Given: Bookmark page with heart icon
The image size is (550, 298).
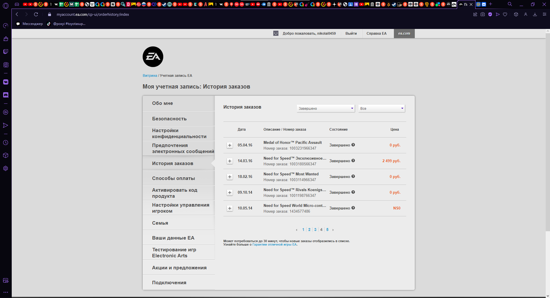Looking at the screenshot, I should coord(505,14).
